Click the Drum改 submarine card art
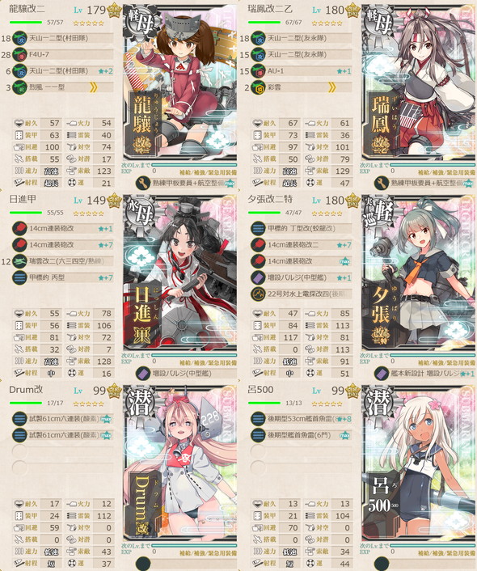 click(180, 464)
